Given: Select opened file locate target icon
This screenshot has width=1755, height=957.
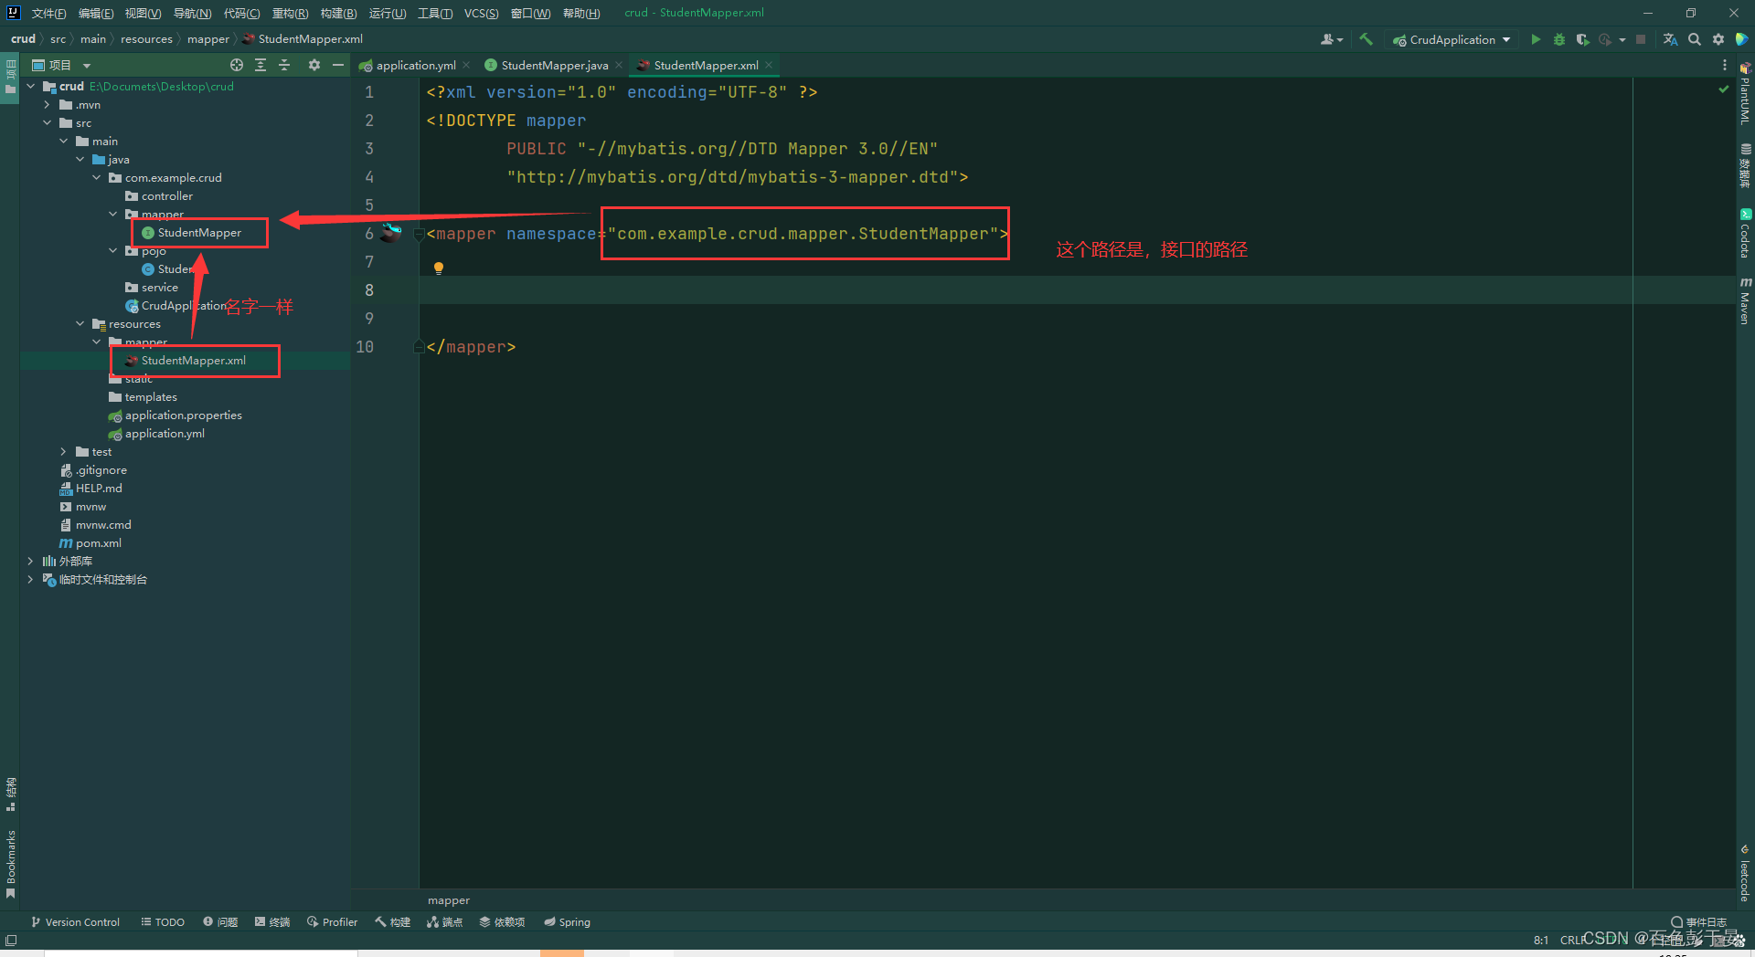Looking at the screenshot, I should (237, 65).
